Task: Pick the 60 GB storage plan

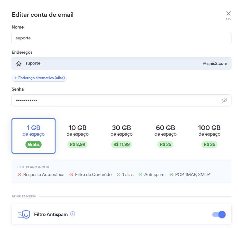Action: point(165,136)
